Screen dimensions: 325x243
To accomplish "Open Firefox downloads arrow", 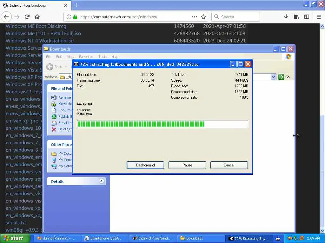I will (286, 17).
